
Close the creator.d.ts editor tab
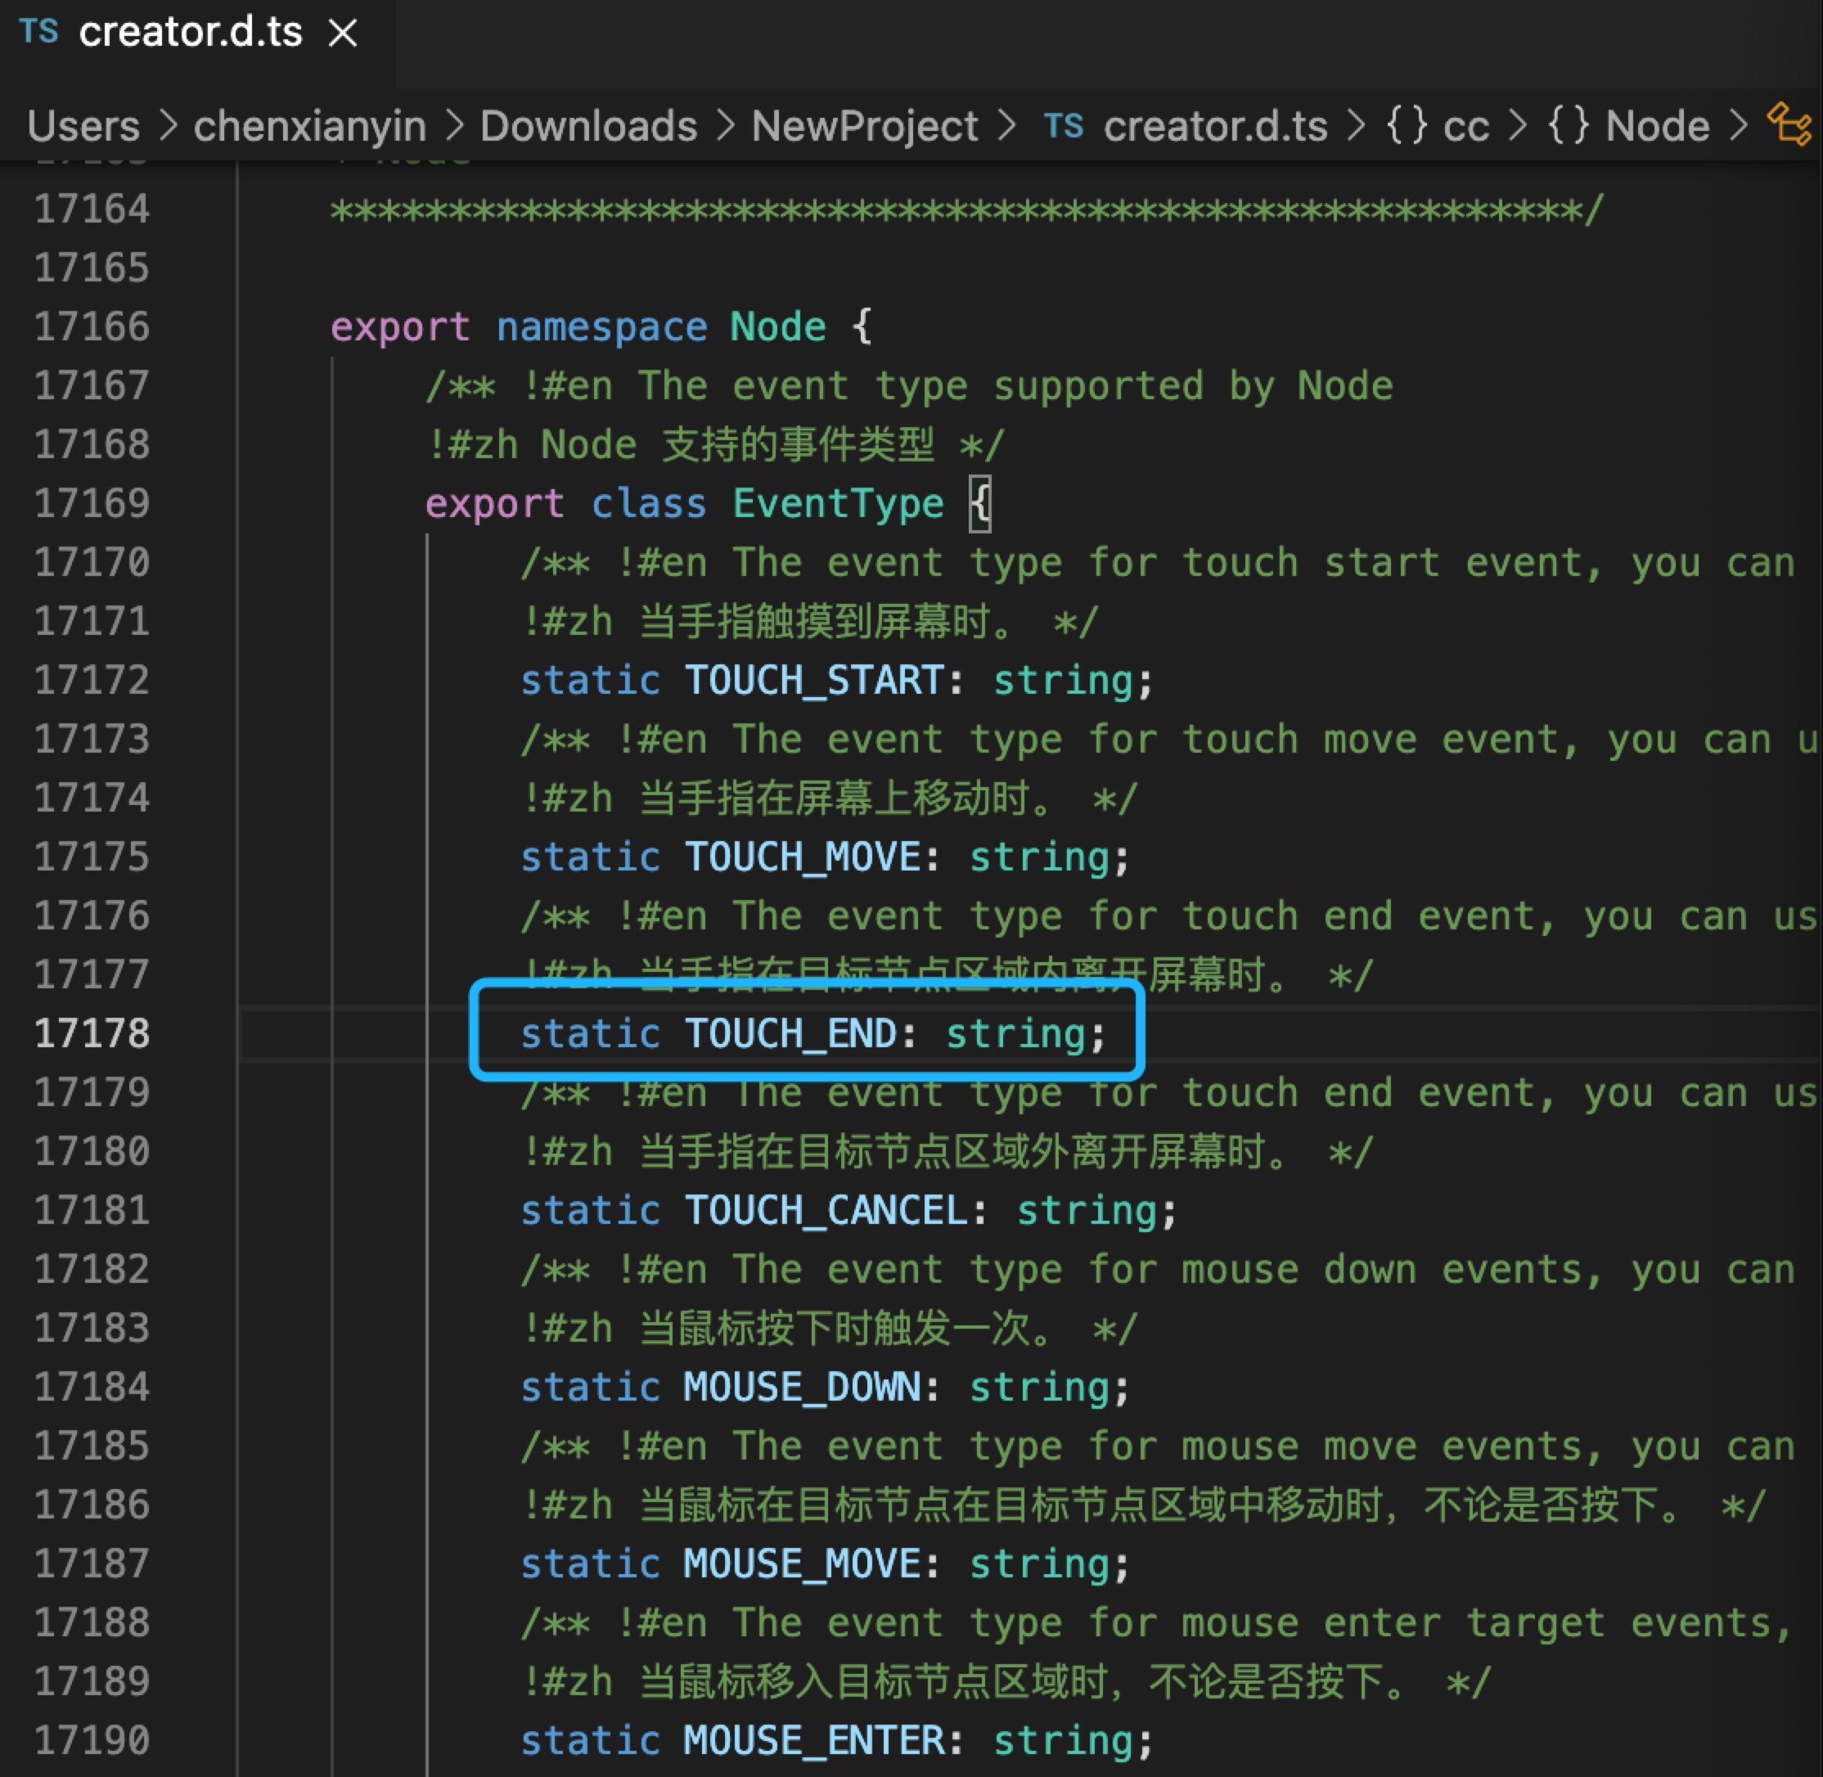pos(344,34)
